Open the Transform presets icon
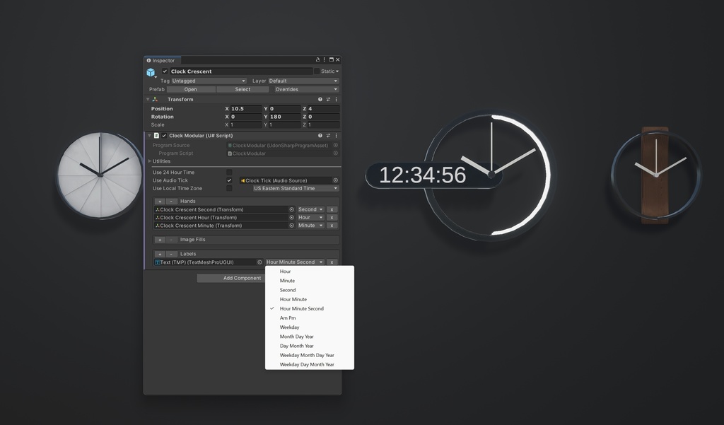Viewport: 724px width, 425px height. coord(329,99)
